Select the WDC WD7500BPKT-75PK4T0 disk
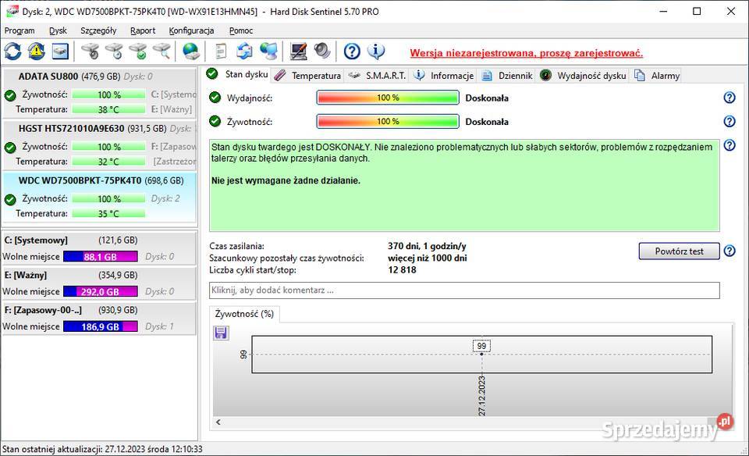 point(99,197)
